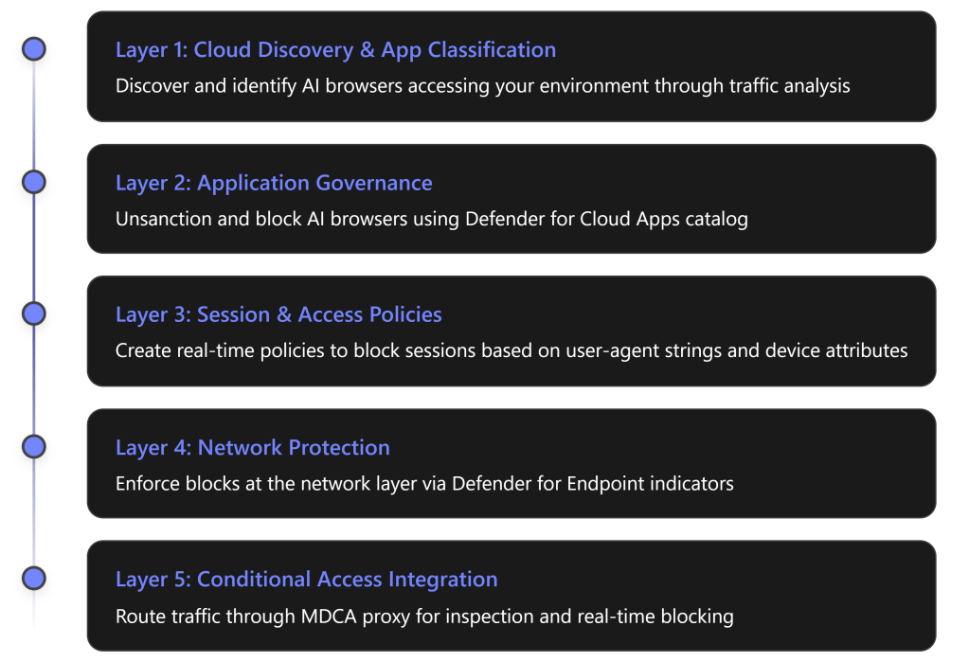Click the Layer 5 timeline marker dot
The width and height of the screenshot is (969, 662).
pos(34,578)
